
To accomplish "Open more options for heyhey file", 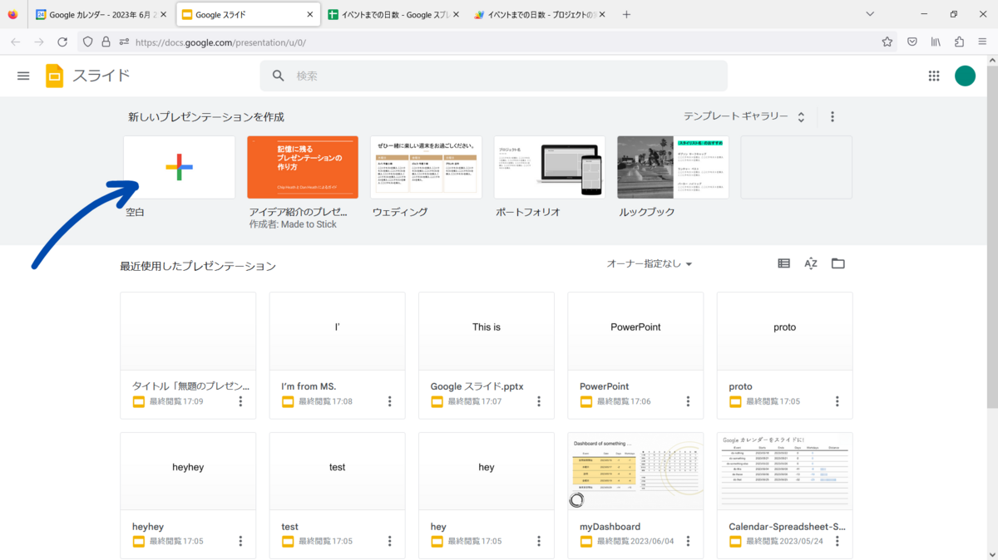I will [x=240, y=541].
